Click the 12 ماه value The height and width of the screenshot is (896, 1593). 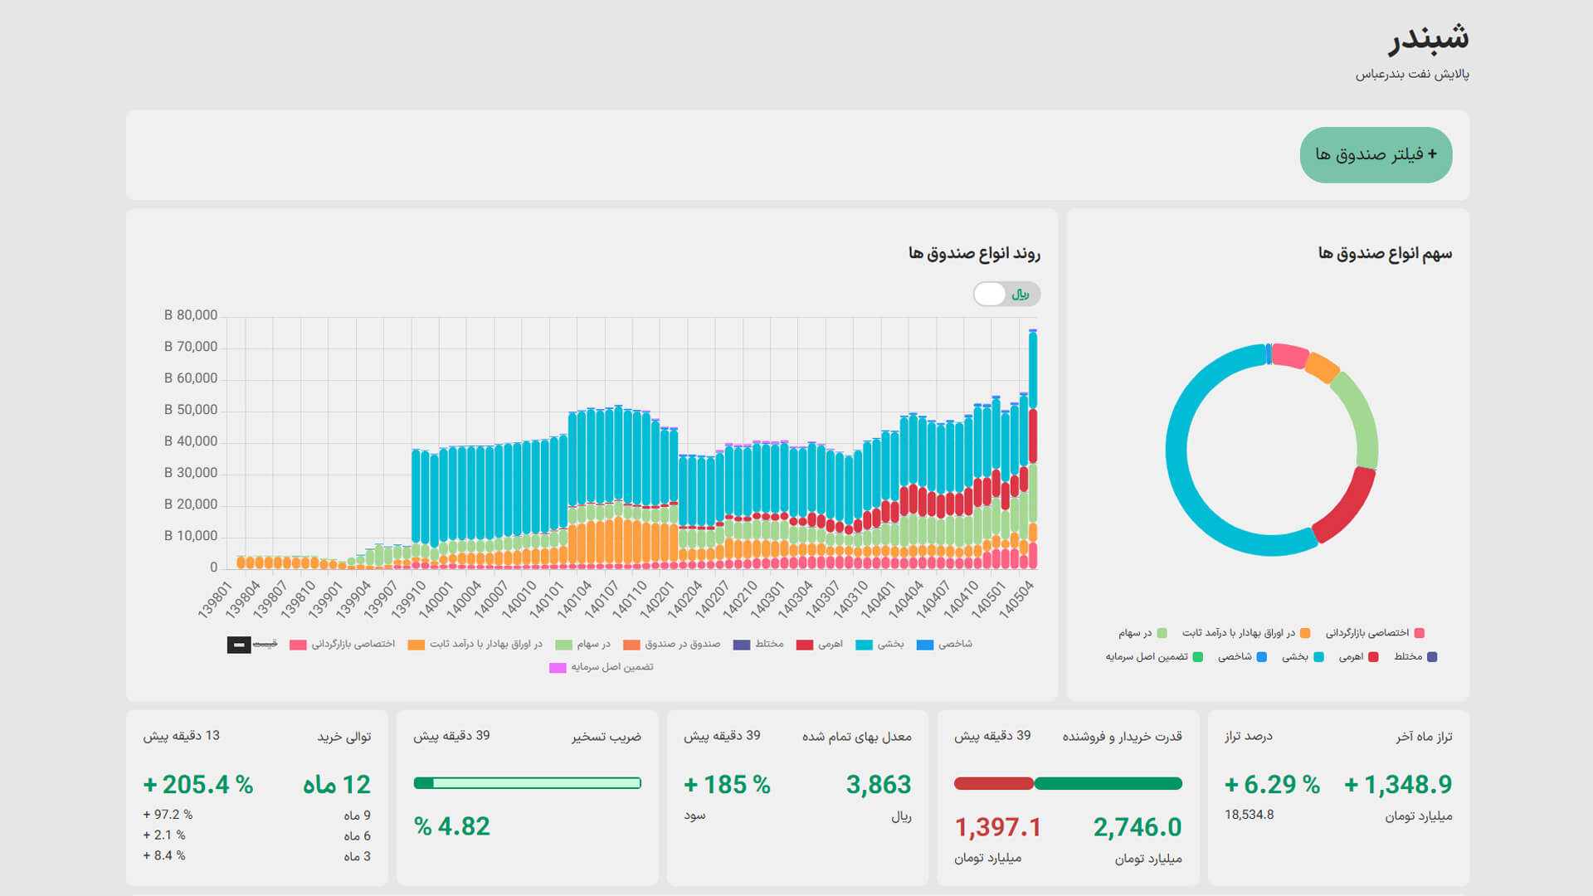pos(337,785)
